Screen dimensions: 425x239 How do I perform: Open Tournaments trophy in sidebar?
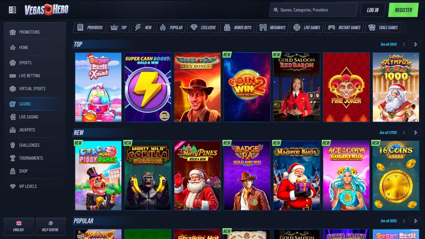13,158
